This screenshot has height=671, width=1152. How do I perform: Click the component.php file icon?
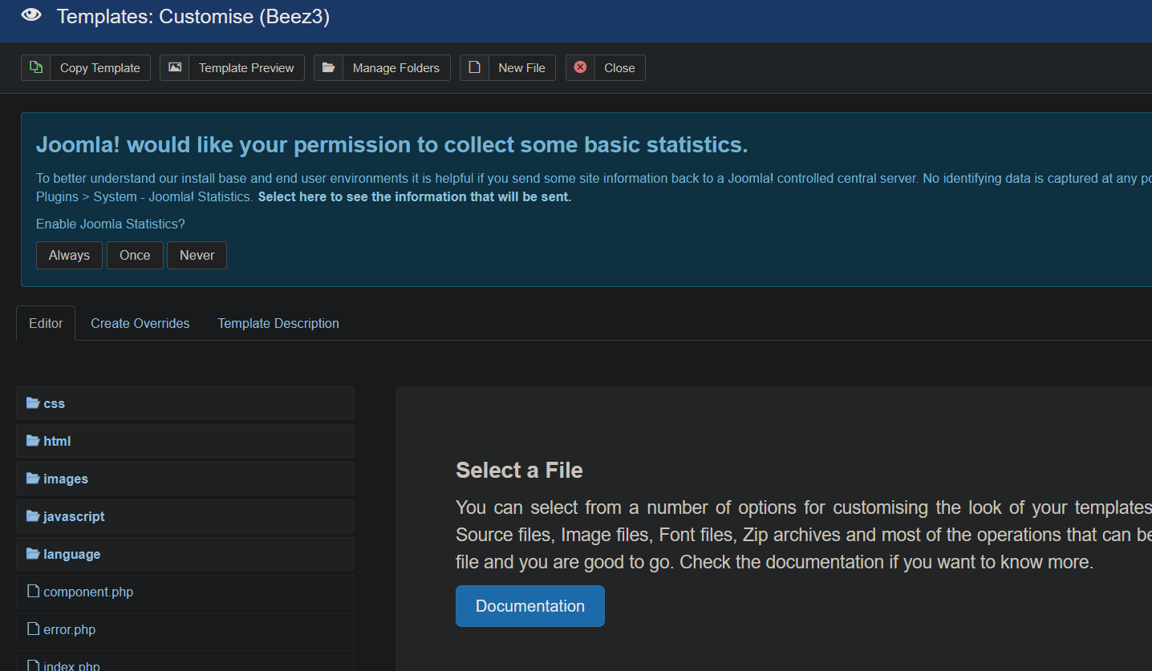tap(34, 592)
